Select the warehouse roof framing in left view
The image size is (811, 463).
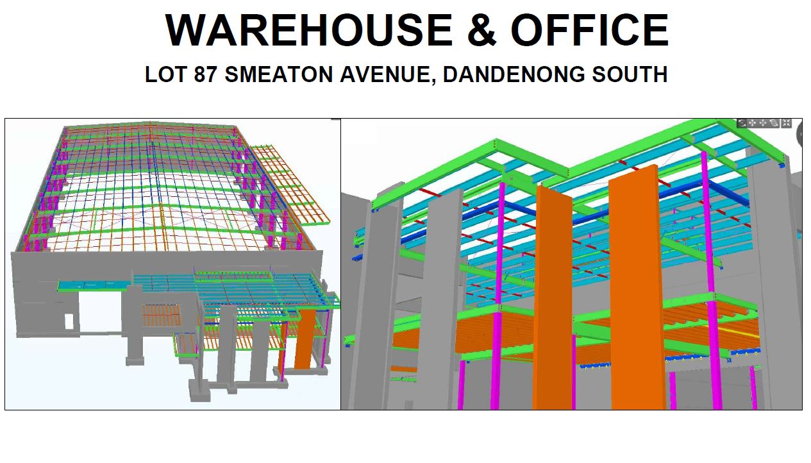click(x=154, y=186)
